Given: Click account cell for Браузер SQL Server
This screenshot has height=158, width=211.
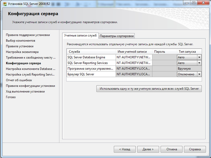Looking at the screenshot, I should (x=134, y=74).
